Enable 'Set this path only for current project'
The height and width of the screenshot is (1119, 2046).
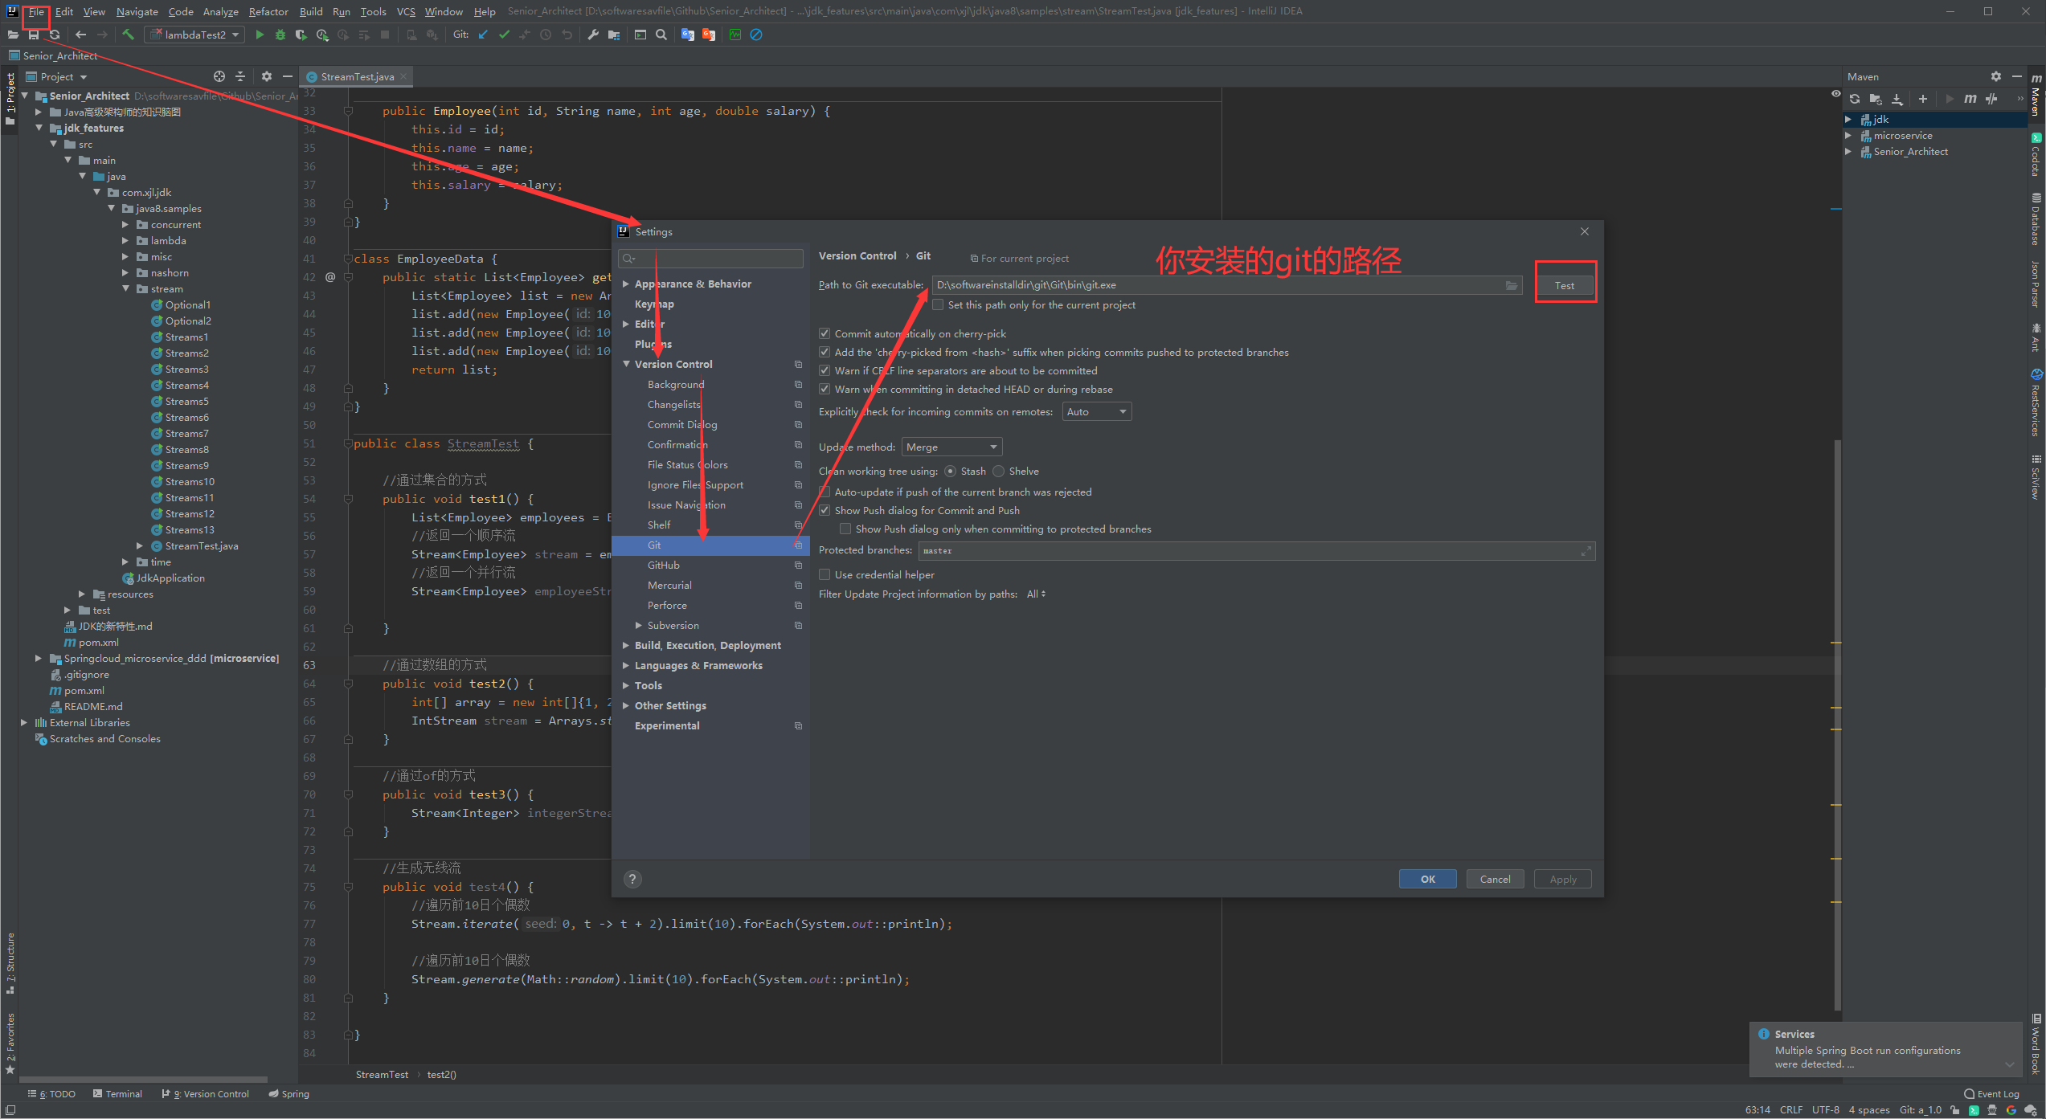click(938, 305)
